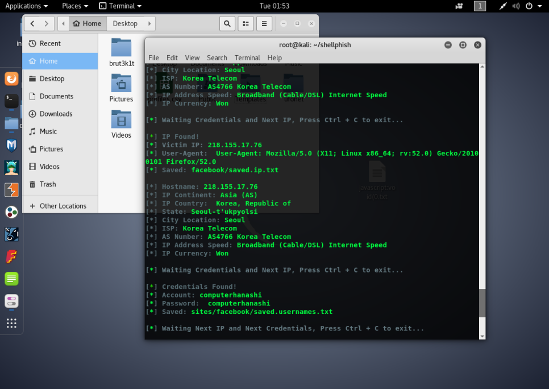Go forward in the file manager
The width and height of the screenshot is (549, 389).
coord(47,23)
